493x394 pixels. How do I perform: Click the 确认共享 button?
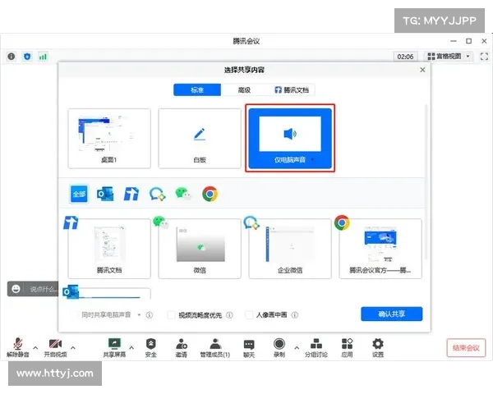pyautogui.click(x=391, y=314)
